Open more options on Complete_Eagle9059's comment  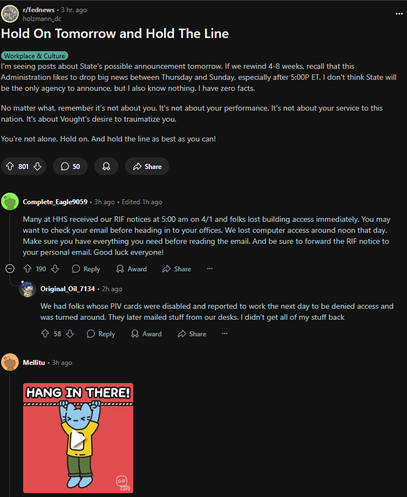tap(210, 269)
